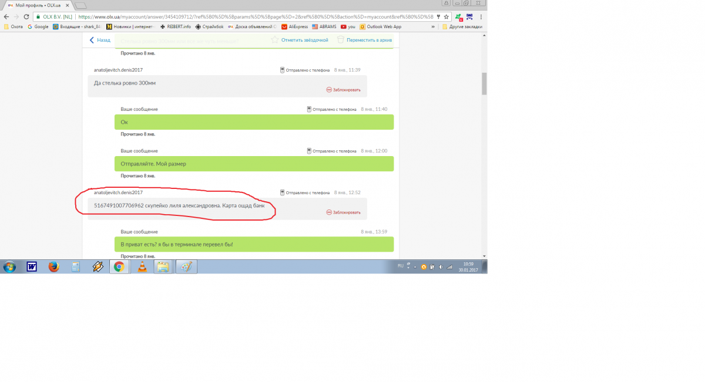Image resolution: width=705 pixels, height=382 pixels.
Task: Open the AliExpress bookmark
Action: click(x=295, y=26)
